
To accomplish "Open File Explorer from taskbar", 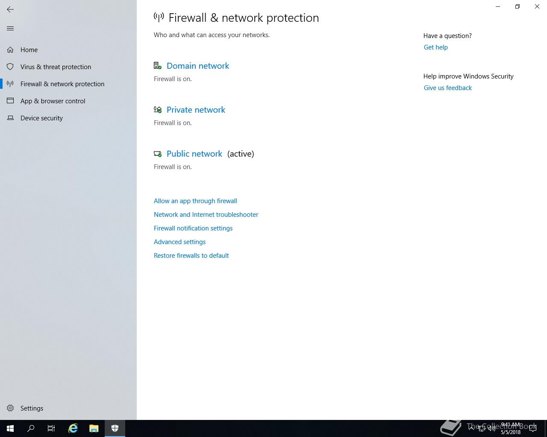I will click(94, 428).
